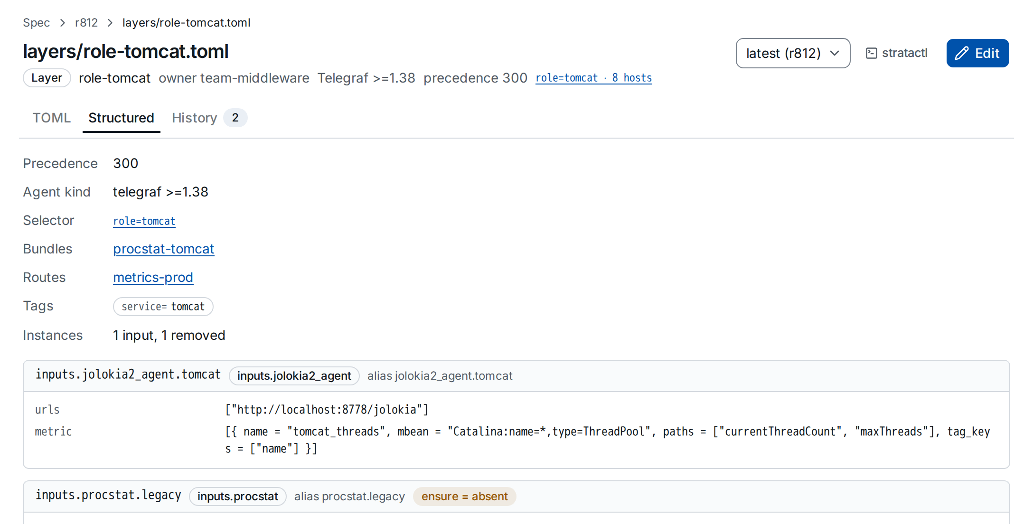Click the breadcrumb chevron after Spec

tap(63, 23)
